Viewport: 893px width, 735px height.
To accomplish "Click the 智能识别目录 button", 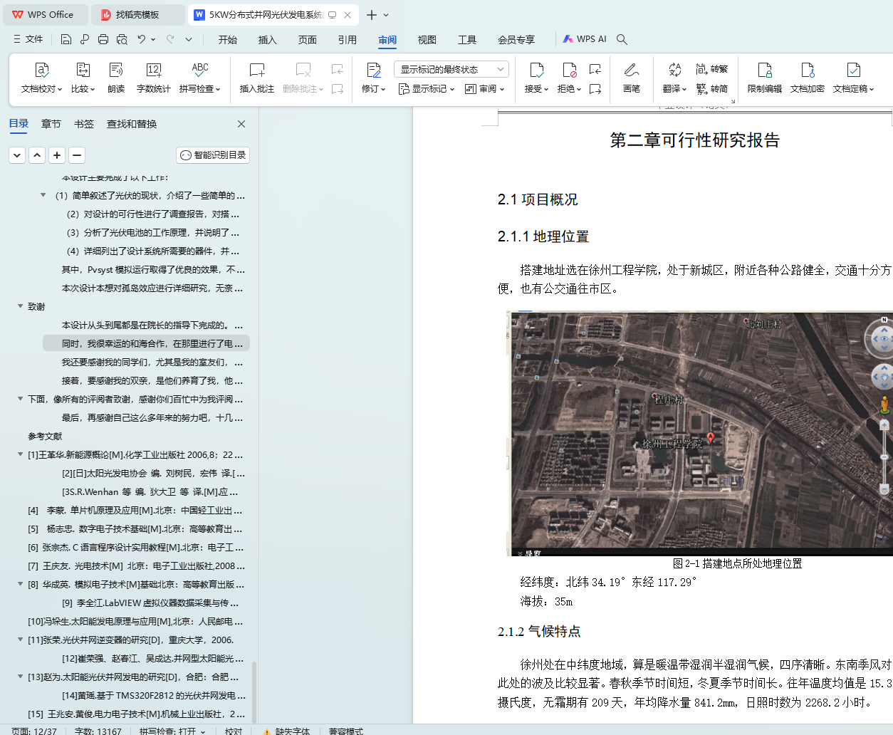I will tap(213, 155).
